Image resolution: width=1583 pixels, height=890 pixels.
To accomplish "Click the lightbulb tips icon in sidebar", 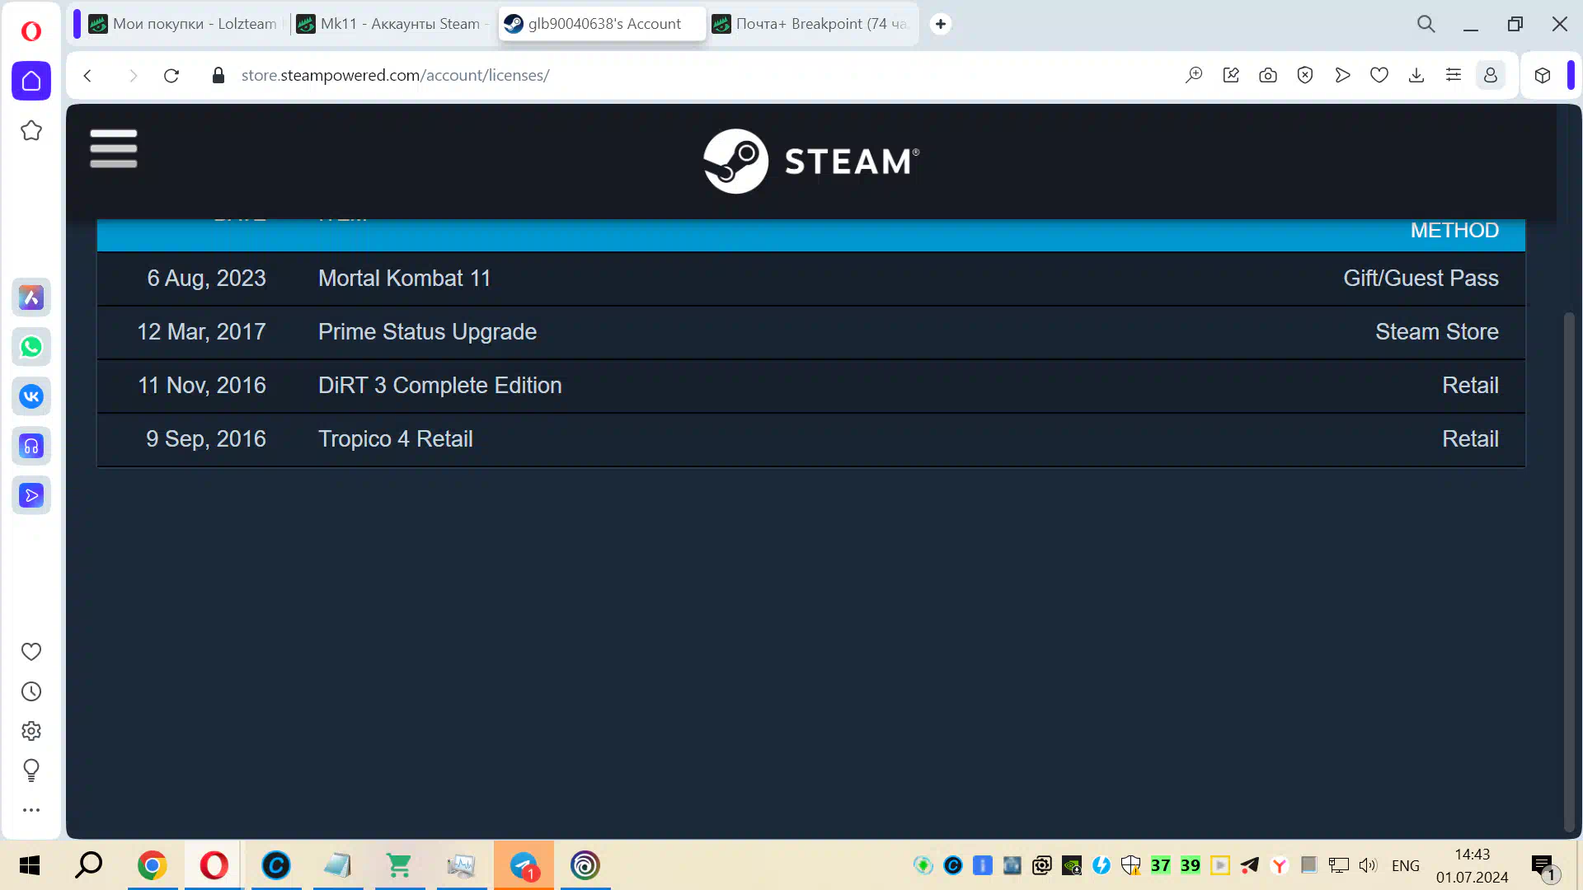I will [x=31, y=771].
